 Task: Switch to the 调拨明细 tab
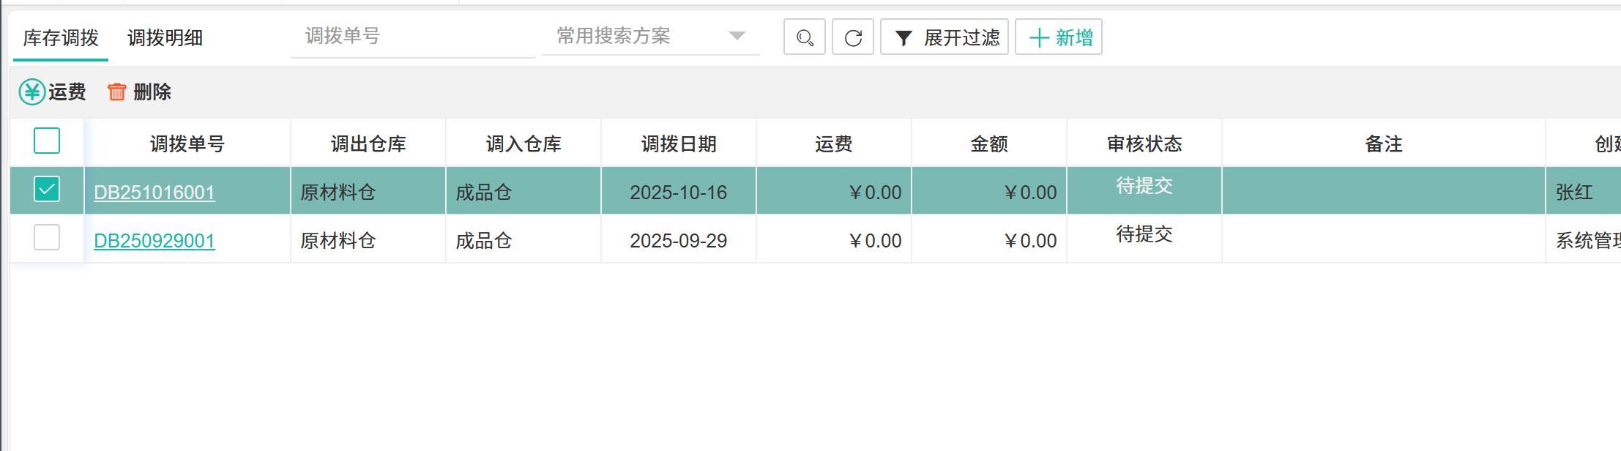(165, 38)
